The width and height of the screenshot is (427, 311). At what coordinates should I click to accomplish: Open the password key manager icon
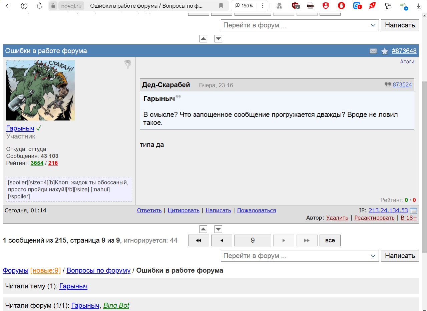pos(388,6)
